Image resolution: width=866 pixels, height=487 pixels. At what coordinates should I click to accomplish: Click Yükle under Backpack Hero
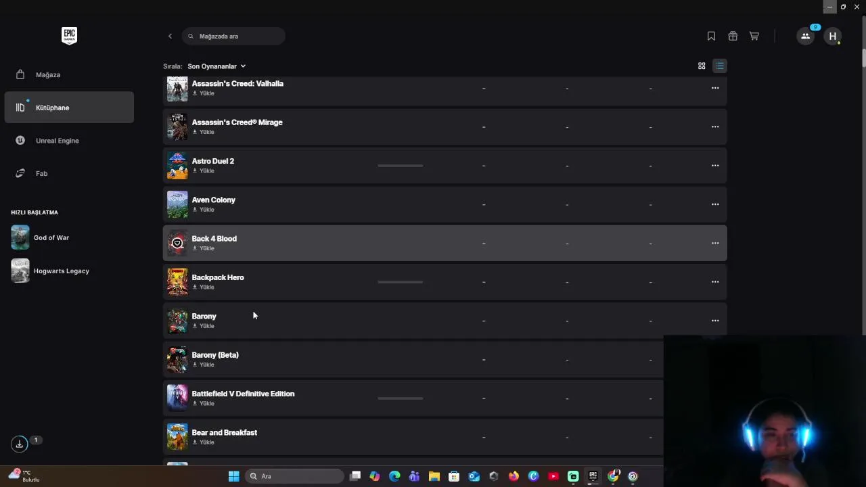[x=203, y=287]
